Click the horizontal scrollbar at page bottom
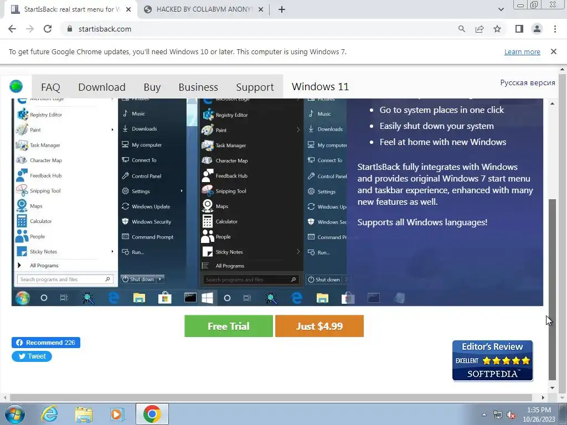 click(x=270, y=397)
